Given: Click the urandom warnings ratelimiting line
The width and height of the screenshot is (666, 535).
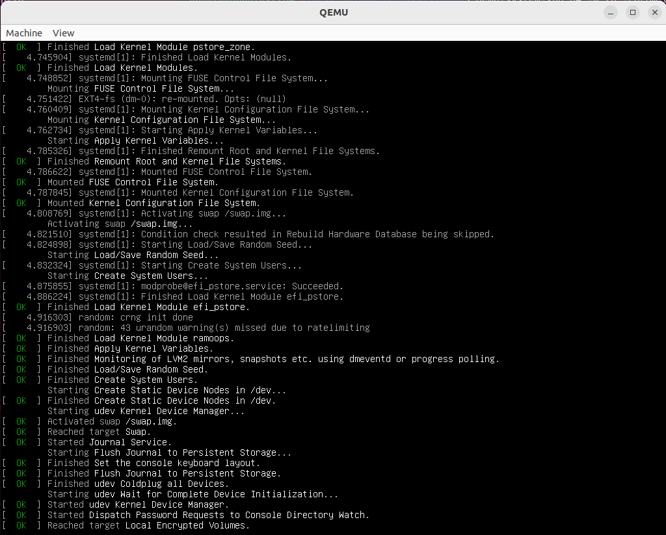Looking at the screenshot, I should pyautogui.click(x=224, y=328).
